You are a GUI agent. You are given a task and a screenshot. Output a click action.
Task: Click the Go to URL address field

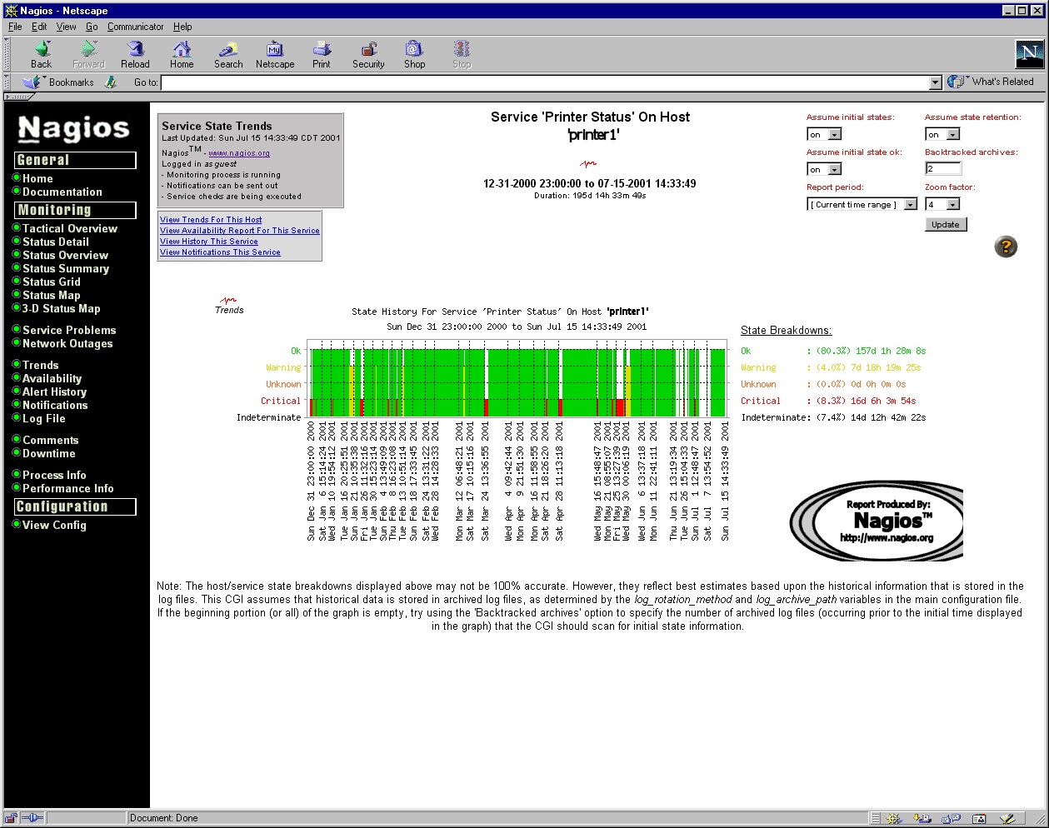click(x=545, y=82)
